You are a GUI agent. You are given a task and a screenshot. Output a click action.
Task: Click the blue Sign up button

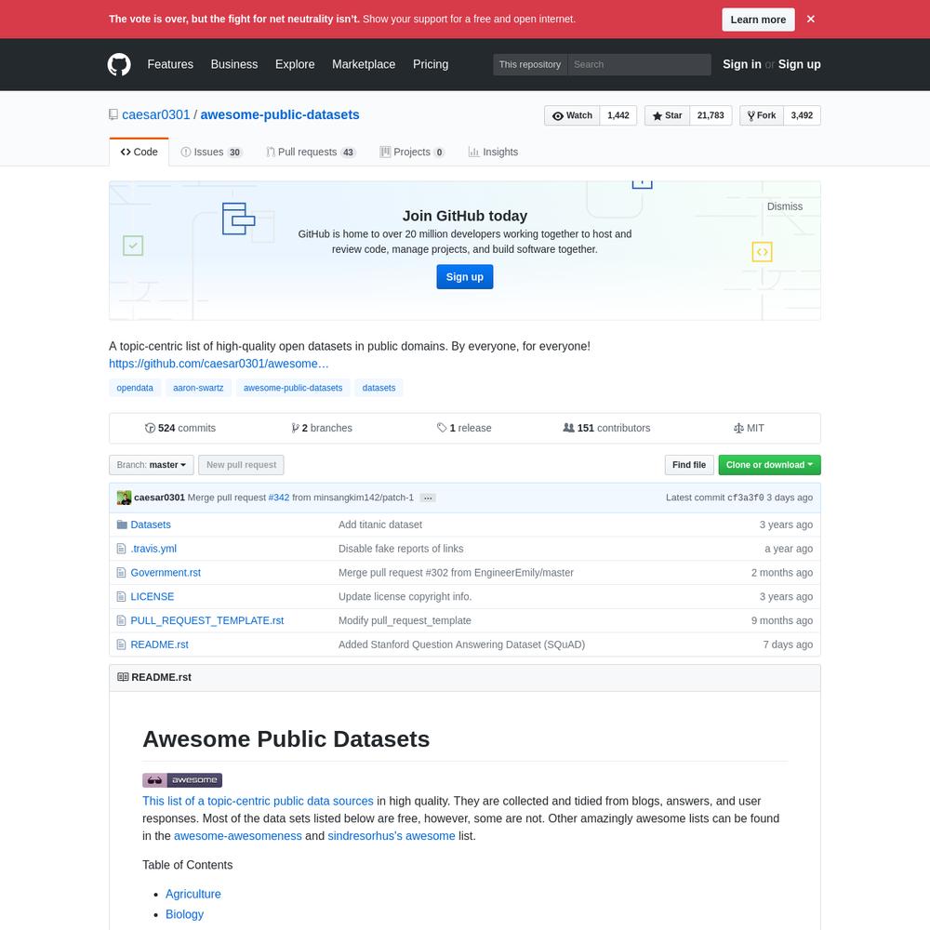[464, 277]
